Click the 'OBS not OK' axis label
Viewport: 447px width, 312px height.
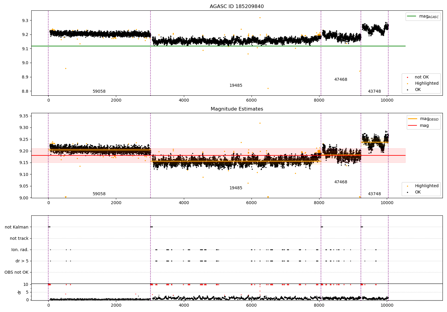coord(16,272)
